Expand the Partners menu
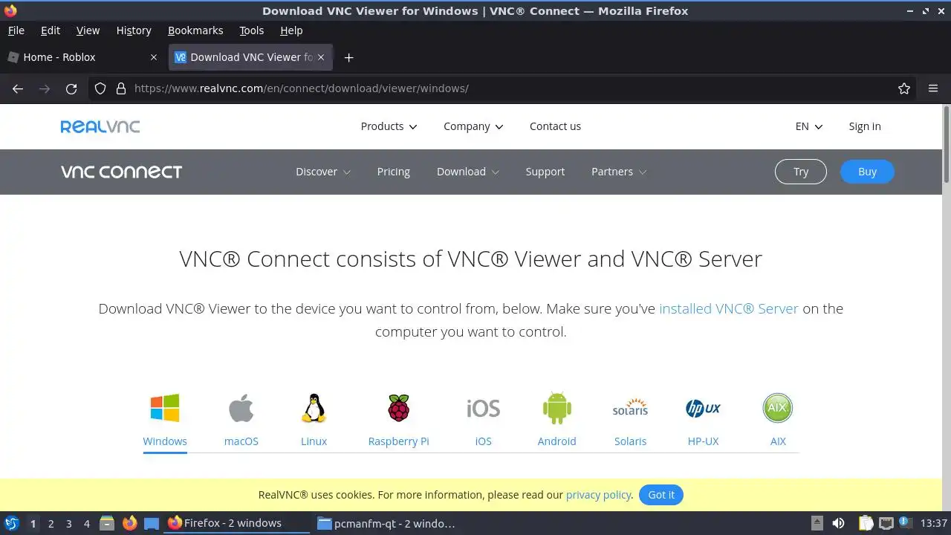Viewport: 951px width, 535px height. [x=619, y=172]
